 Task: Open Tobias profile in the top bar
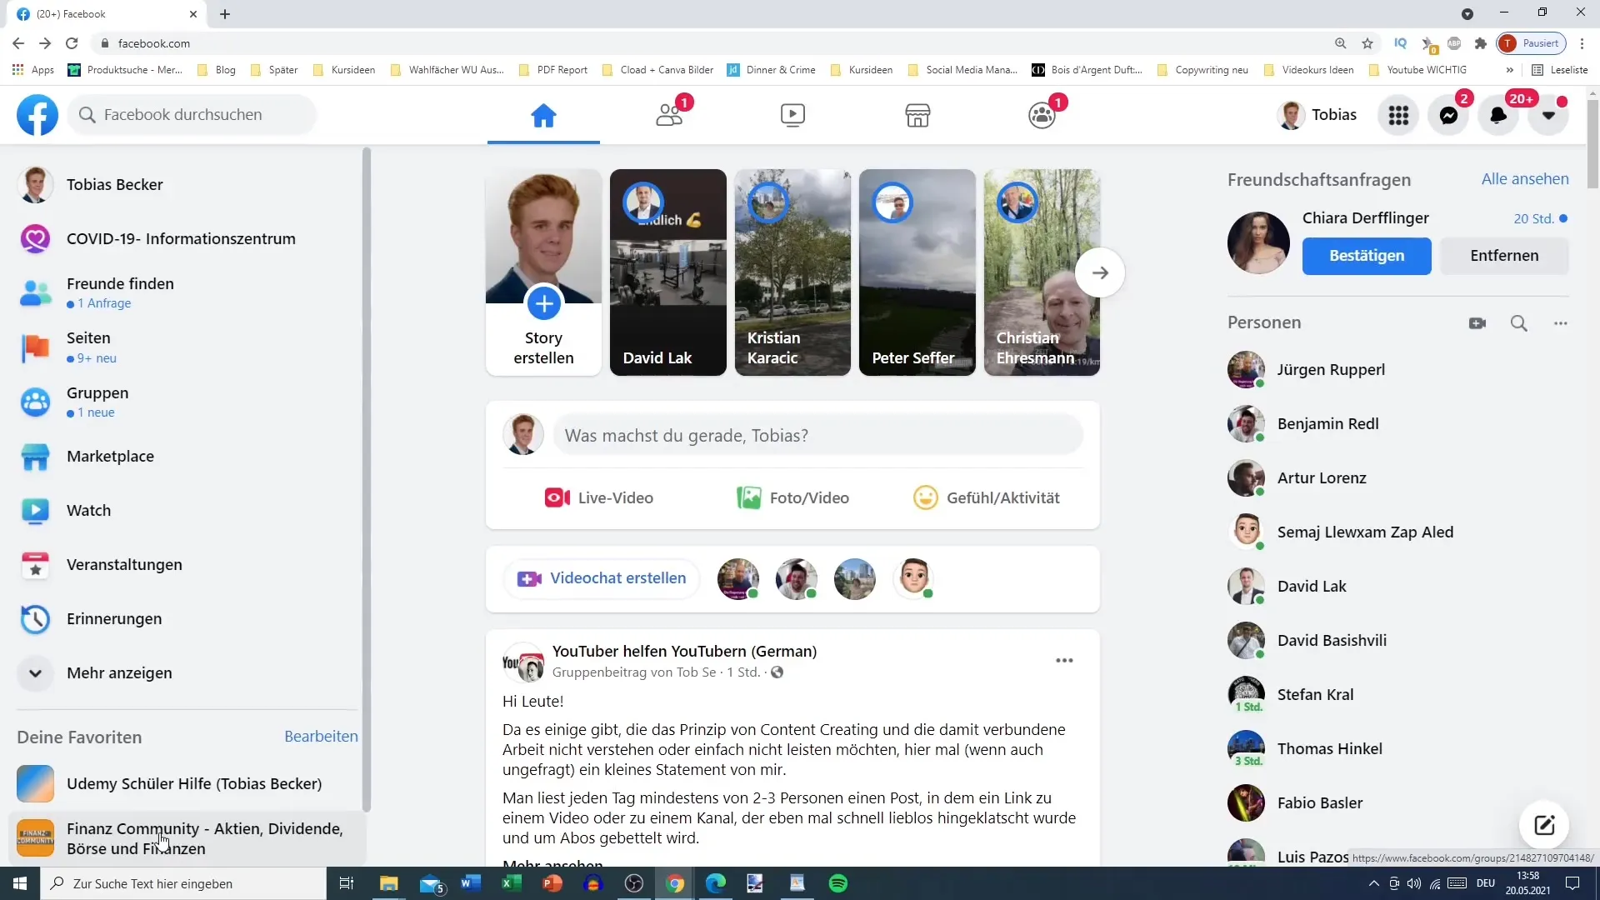pos(1317,115)
